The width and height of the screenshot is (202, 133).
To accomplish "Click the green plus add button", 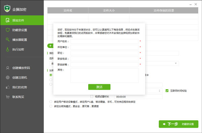I will click(x=50, y=46).
